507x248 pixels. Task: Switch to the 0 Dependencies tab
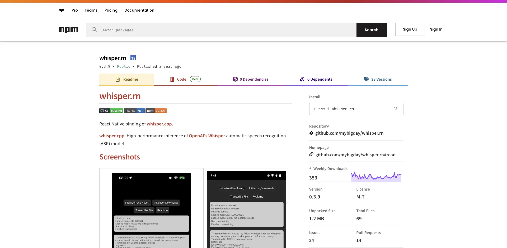pyautogui.click(x=250, y=79)
